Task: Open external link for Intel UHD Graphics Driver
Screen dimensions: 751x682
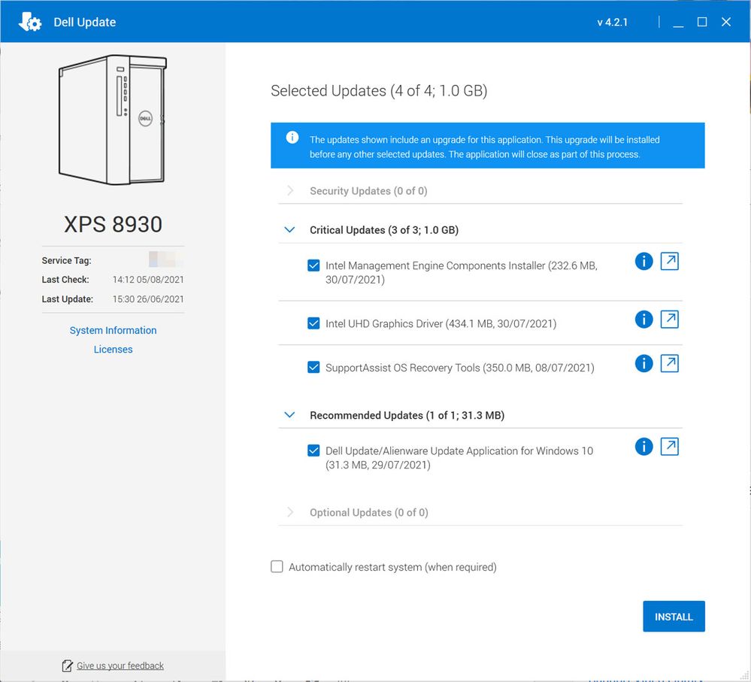Action: (x=670, y=320)
